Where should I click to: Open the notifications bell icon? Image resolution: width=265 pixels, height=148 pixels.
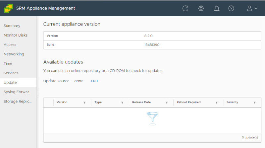217,8
